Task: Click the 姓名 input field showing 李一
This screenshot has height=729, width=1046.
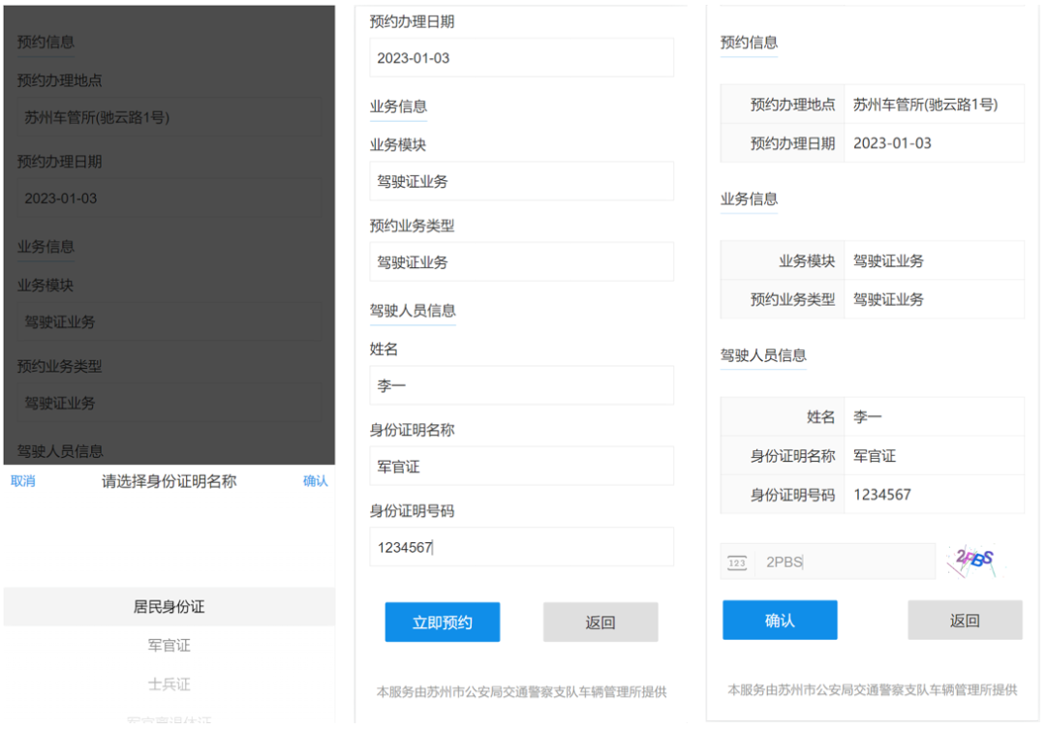Action: (x=521, y=385)
